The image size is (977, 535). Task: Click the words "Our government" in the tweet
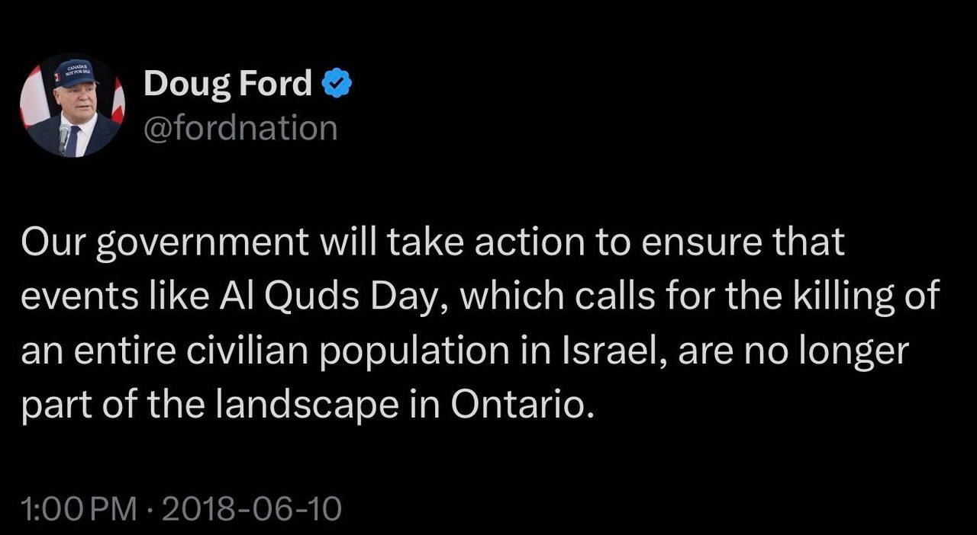164,244
